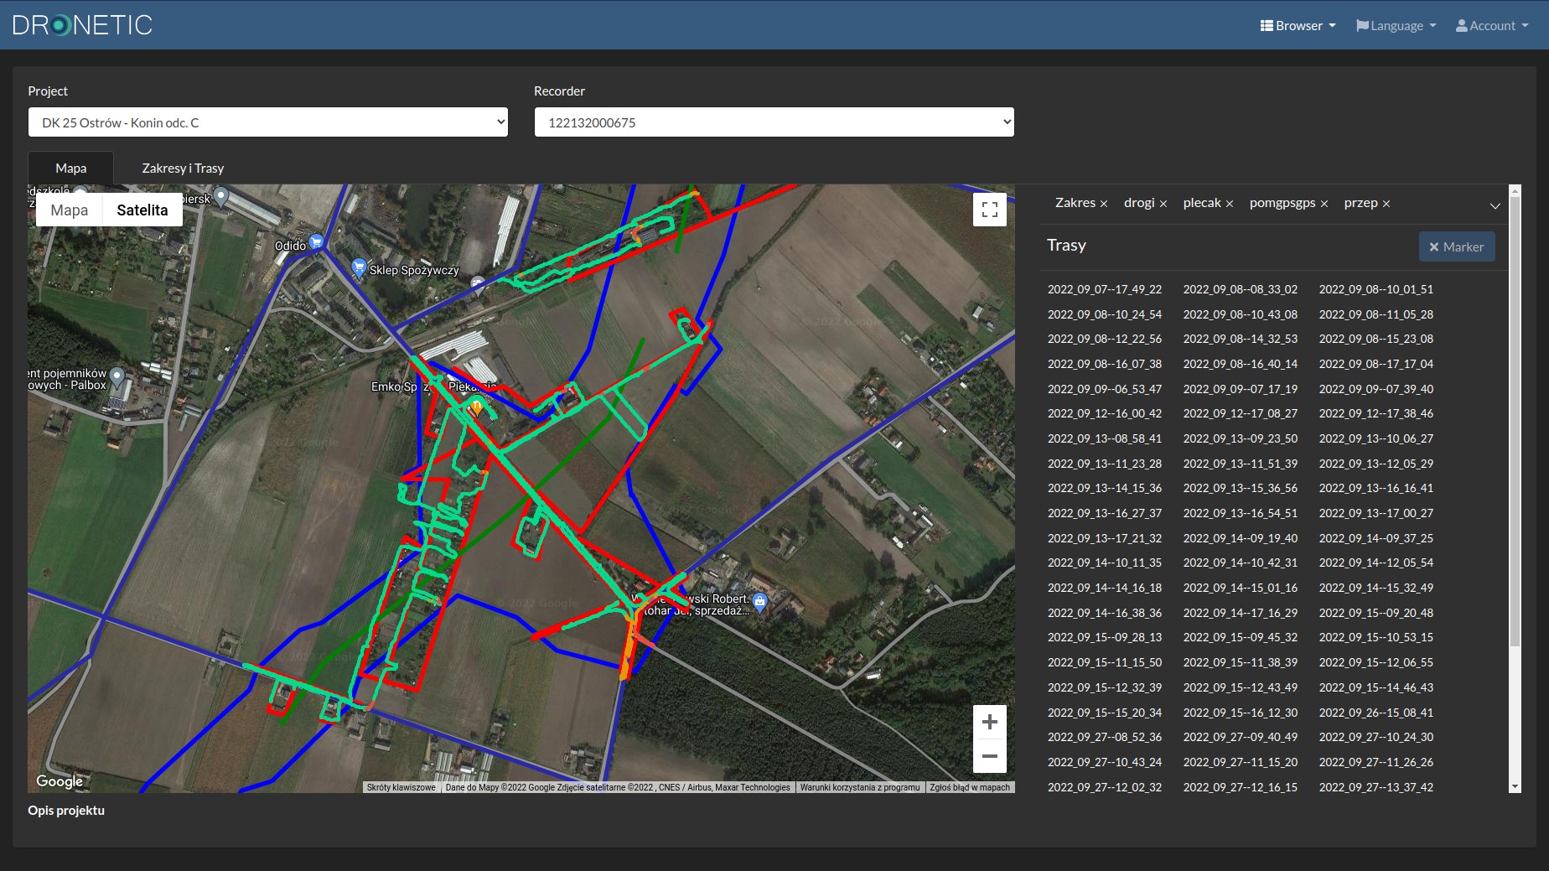Image resolution: width=1549 pixels, height=871 pixels.
Task: Open the Browser menu
Action: (1298, 26)
